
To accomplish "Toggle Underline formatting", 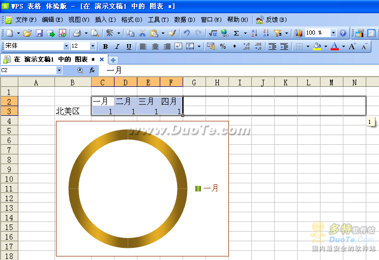I will (x=129, y=46).
